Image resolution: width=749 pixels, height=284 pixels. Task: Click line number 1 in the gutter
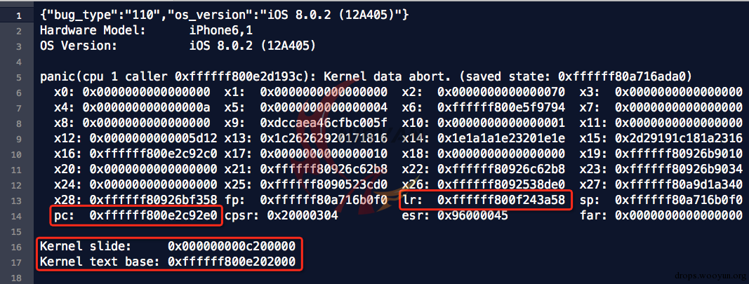click(x=19, y=15)
